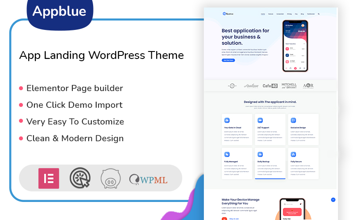Click the red Easy to use icon
The image size is (353, 220).
[224, 219]
